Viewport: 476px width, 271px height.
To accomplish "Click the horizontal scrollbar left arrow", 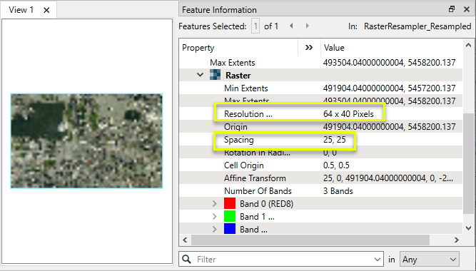I will click(x=185, y=240).
